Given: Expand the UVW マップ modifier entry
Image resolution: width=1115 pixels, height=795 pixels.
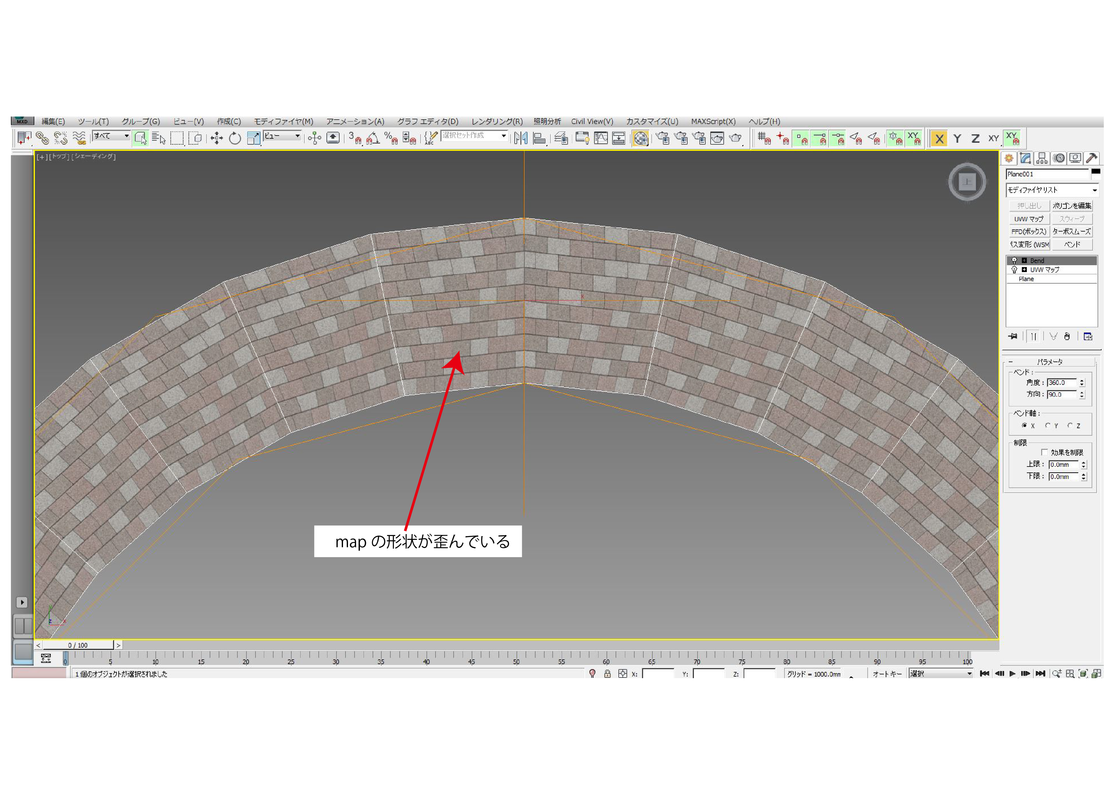Looking at the screenshot, I should pyautogui.click(x=1024, y=270).
